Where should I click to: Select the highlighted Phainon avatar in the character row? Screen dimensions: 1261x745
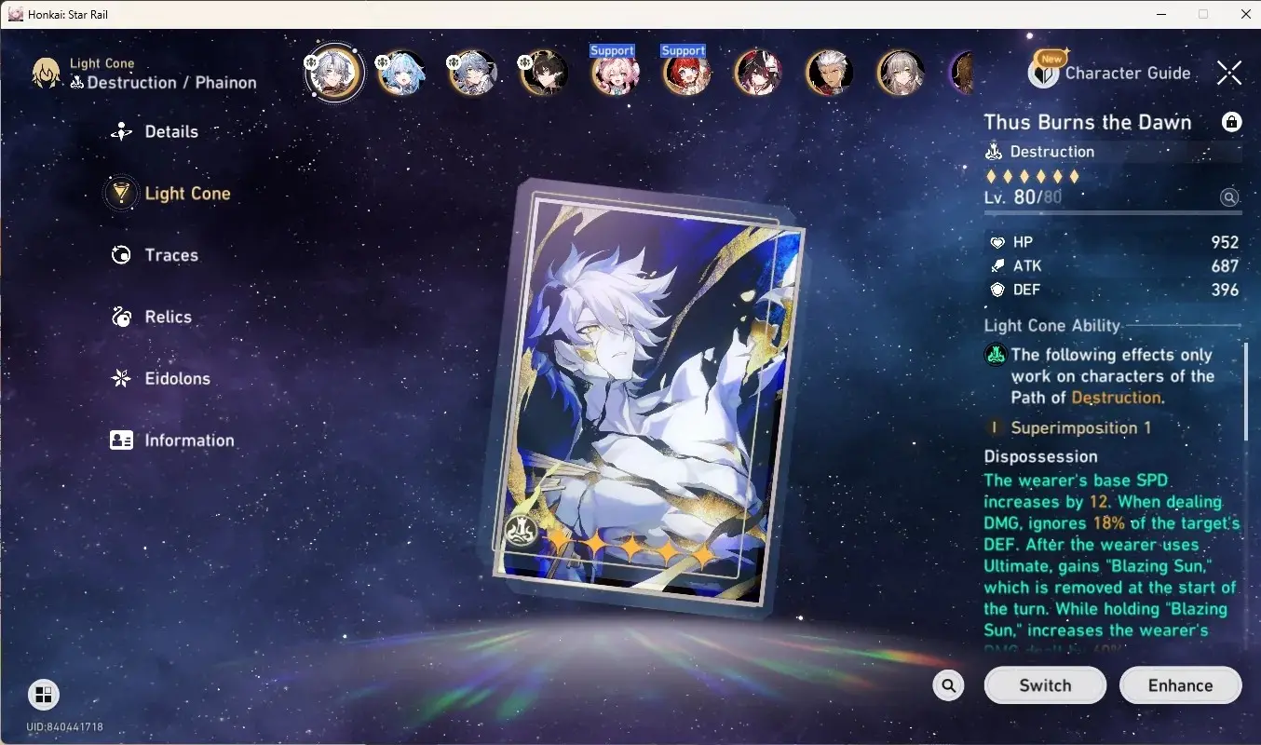334,71
